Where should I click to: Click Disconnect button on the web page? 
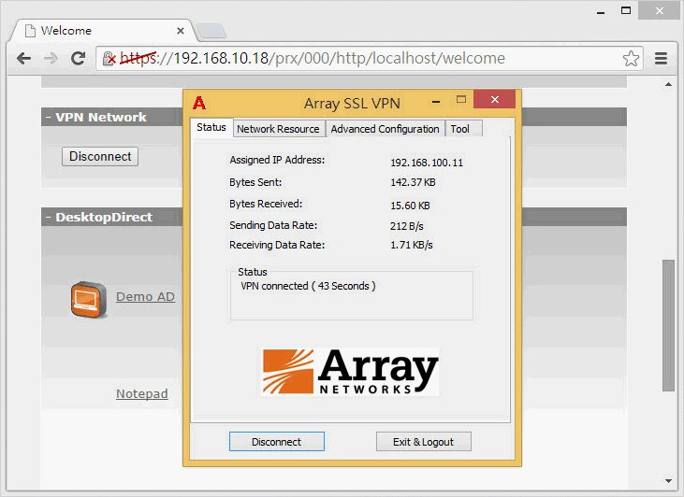[x=100, y=156]
